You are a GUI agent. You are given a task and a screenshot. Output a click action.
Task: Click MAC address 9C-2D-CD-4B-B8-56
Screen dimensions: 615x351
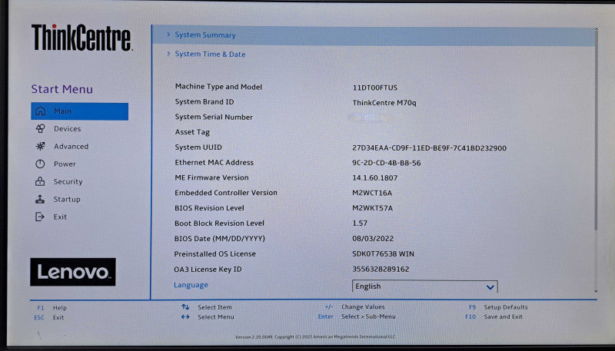coord(387,163)
